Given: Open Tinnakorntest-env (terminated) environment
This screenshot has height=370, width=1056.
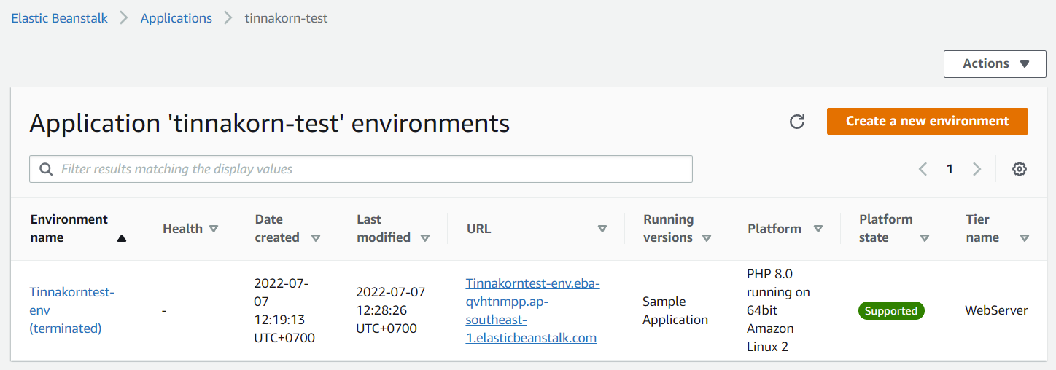Looking at the screenshot, I should [71, 310].
